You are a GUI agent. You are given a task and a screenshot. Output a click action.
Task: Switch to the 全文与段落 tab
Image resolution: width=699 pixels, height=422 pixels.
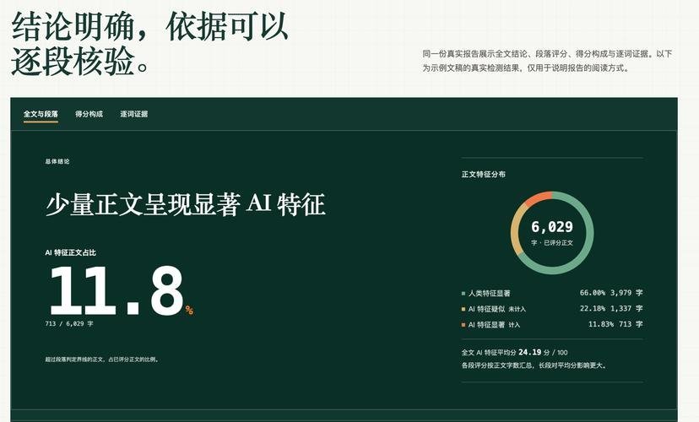coord(41,114)
